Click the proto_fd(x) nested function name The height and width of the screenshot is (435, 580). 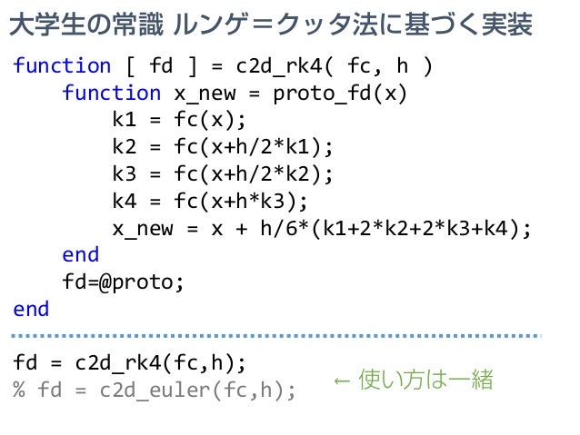[x=340, y=94]
